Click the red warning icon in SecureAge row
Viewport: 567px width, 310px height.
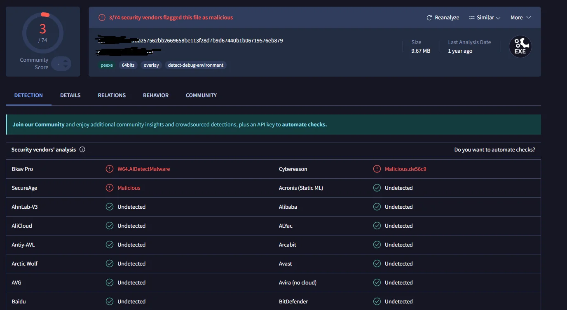(110, 188)
